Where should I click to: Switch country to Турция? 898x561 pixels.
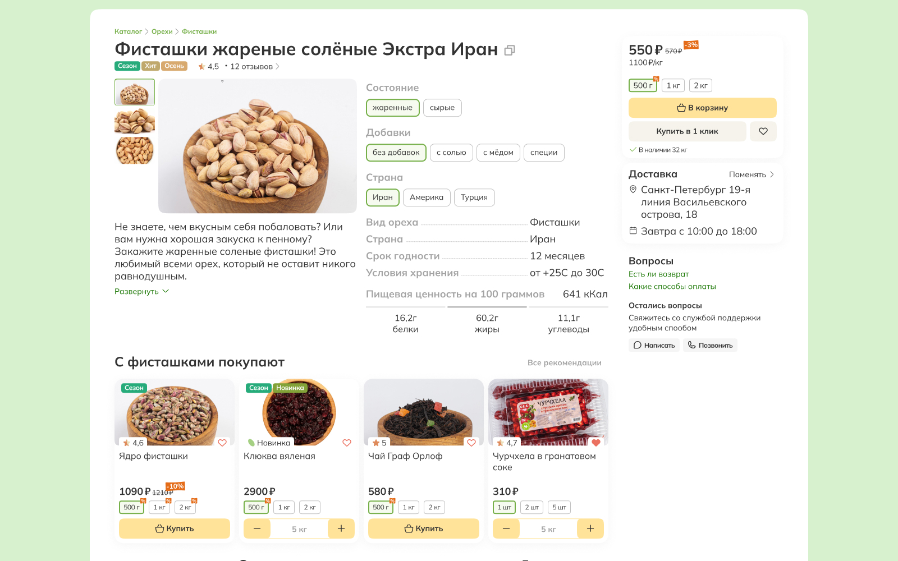point(474,197)
